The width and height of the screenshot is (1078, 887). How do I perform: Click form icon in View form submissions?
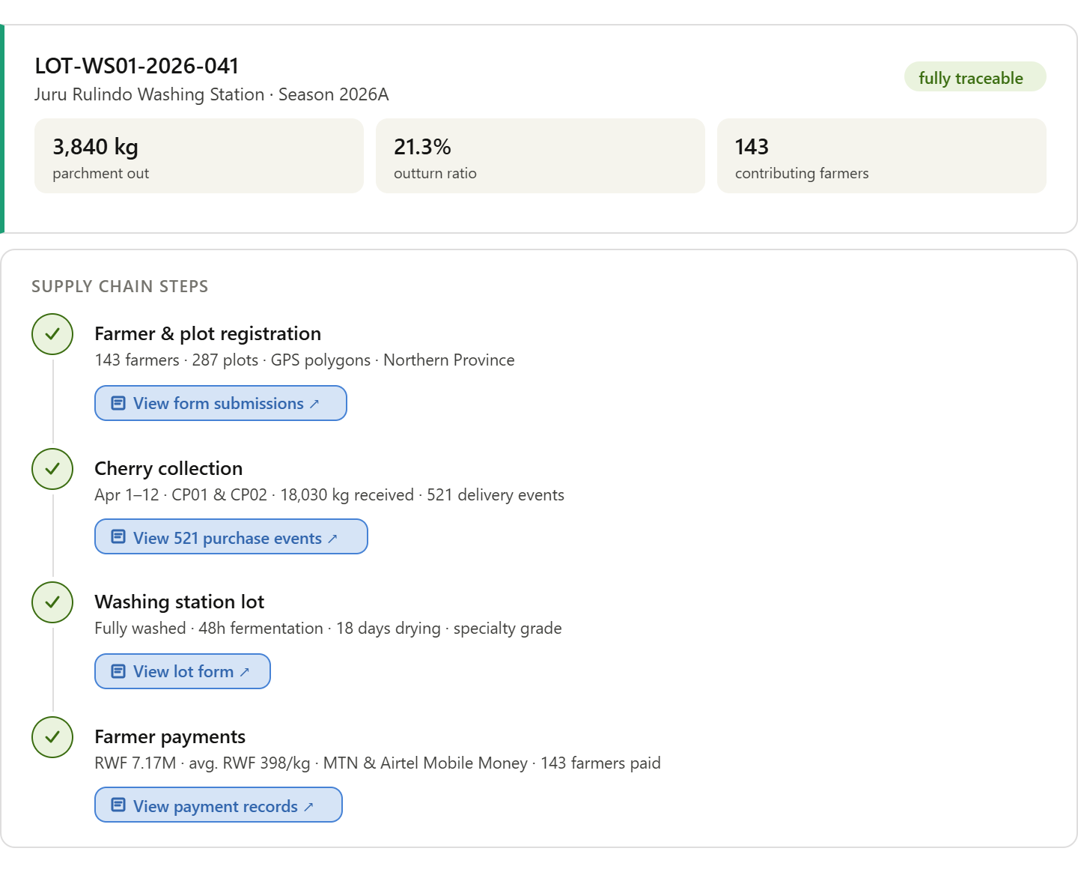[x=118, y=403]
